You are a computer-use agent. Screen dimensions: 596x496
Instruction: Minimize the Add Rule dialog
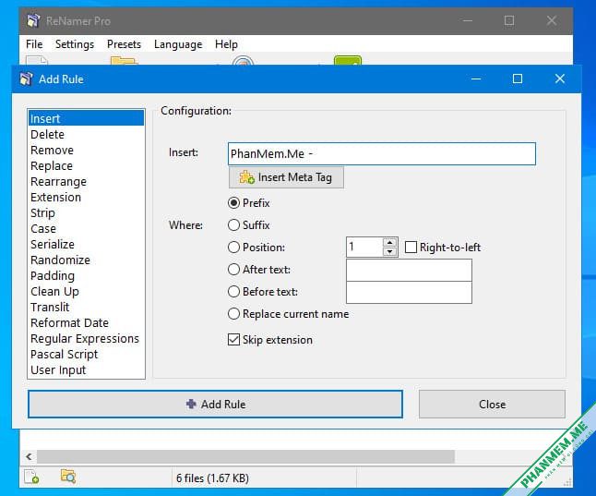[x=476, y=79]
